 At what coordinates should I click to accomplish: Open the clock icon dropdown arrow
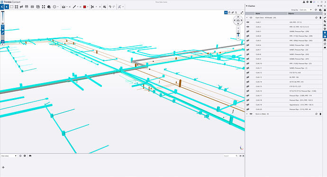(x=58, y=7)
